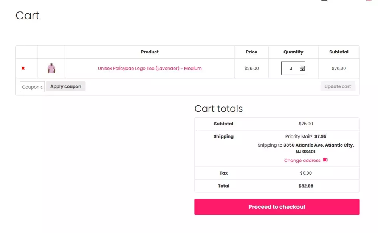The width and height of the screenshot is (378, 233).
Task: Open Unisex Policybae Logo Tee product link
Action: [x=150, y=69]
